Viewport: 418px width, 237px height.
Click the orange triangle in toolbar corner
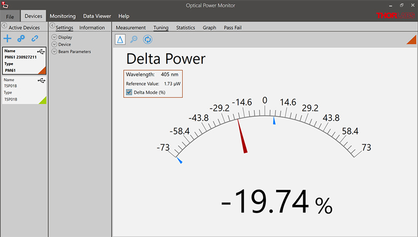pyautogui.click(x=411, y=39)
